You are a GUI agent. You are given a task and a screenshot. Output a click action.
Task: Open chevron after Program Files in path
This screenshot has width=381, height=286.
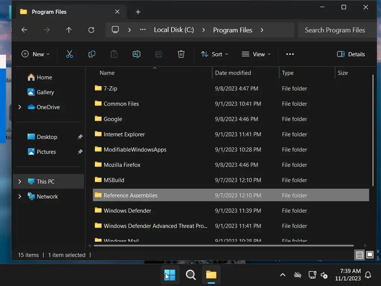point(262,30)
